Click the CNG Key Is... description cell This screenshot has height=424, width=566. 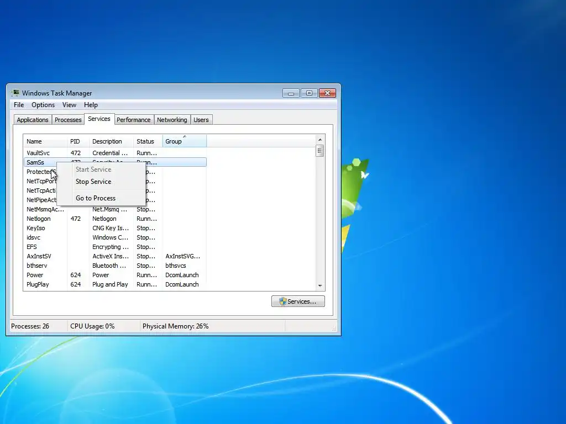[x=111, y=228]
